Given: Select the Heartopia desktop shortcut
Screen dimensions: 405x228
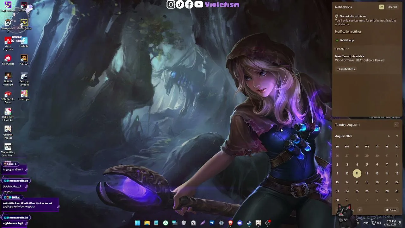Looking at the screenshot, I should coord(24,95).
